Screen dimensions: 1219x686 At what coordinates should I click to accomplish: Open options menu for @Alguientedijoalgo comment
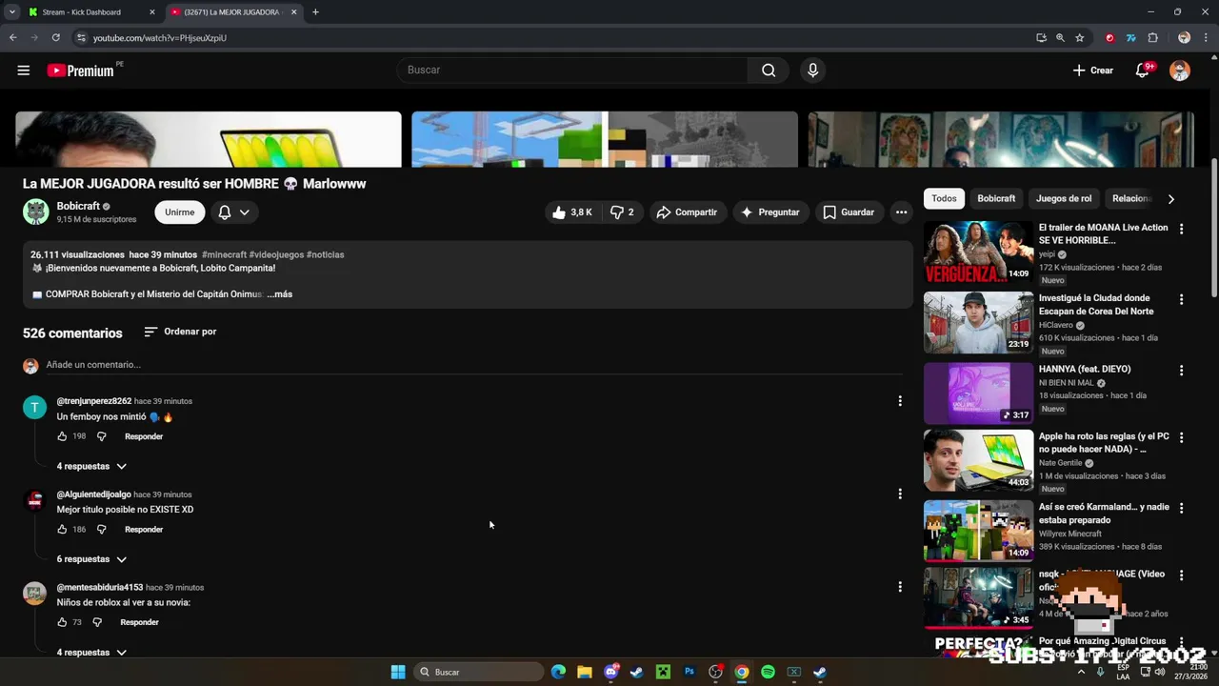click(900, 494)
